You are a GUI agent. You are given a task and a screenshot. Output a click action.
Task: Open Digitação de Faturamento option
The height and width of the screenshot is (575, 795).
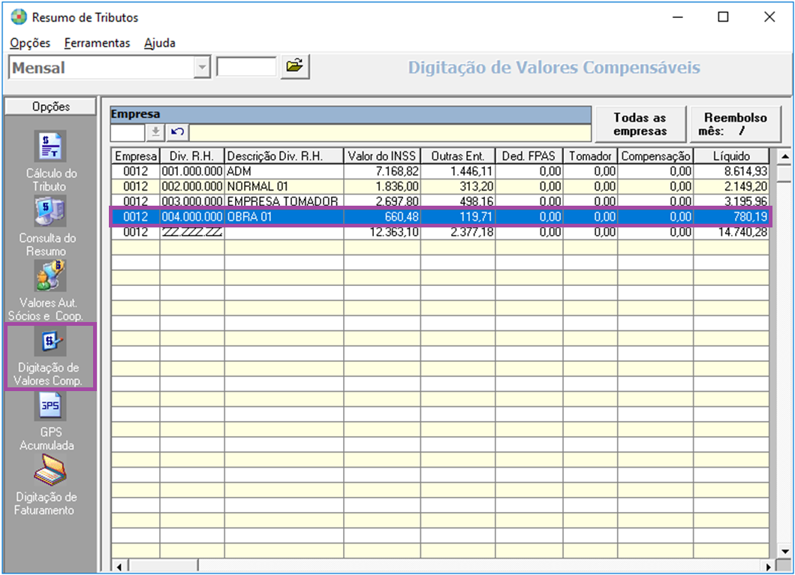(x=47, y=485)
